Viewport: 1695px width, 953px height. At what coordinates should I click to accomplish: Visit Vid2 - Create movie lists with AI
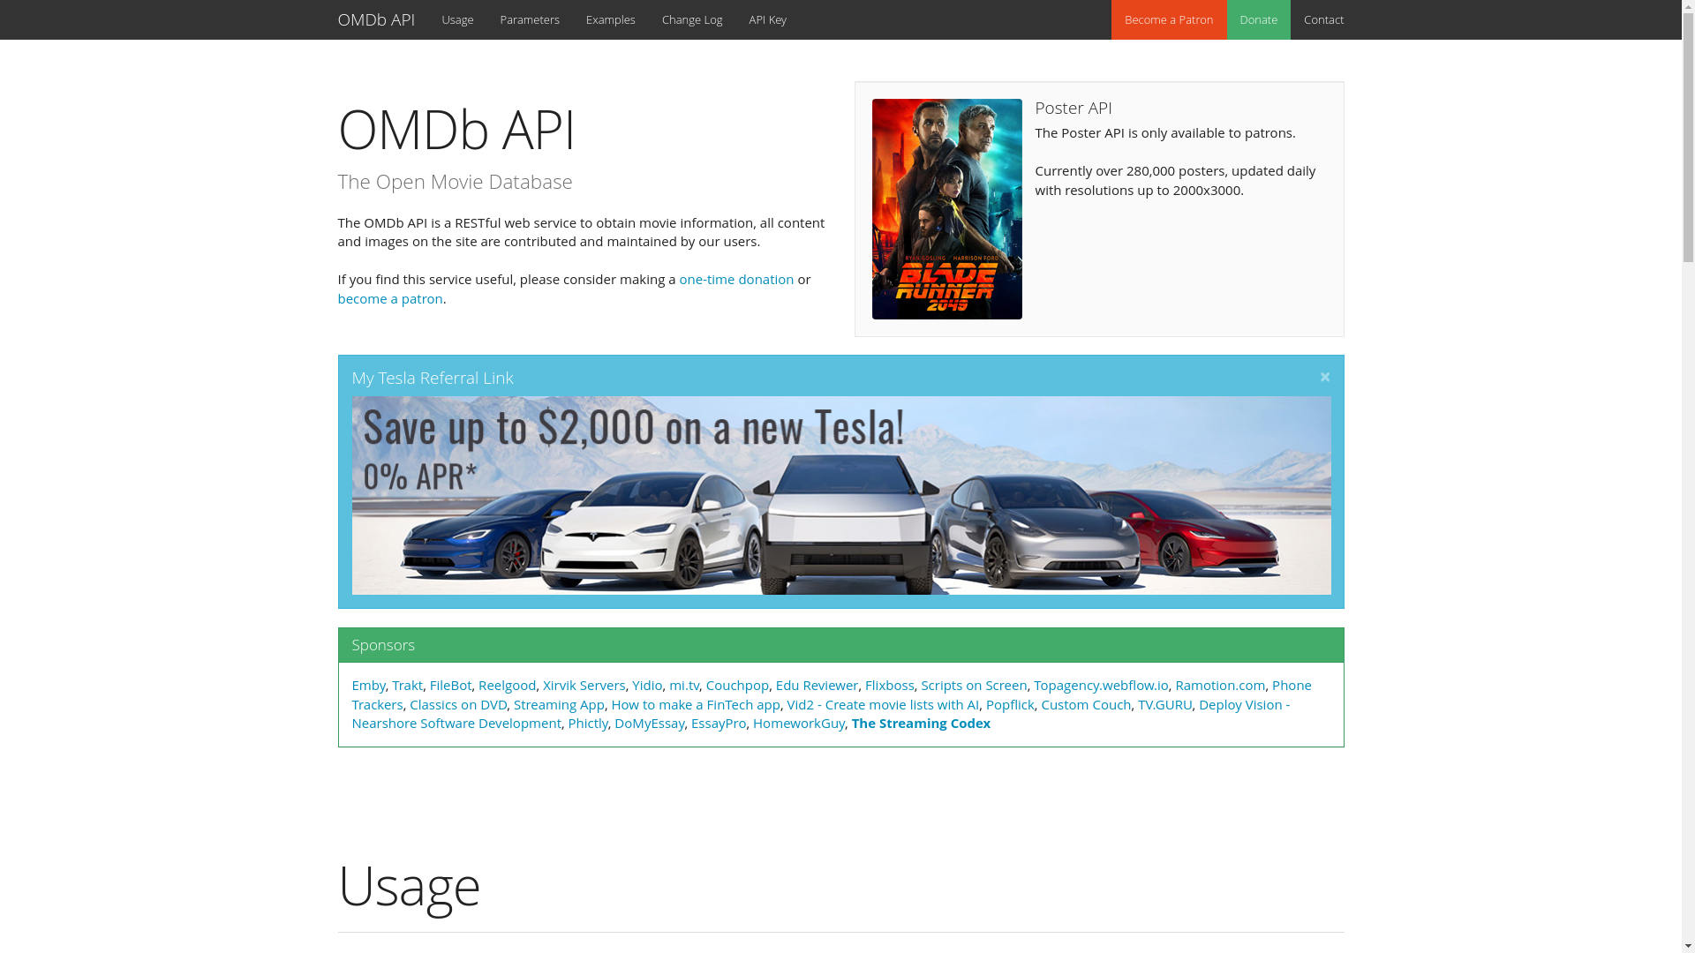click(883, 704)
